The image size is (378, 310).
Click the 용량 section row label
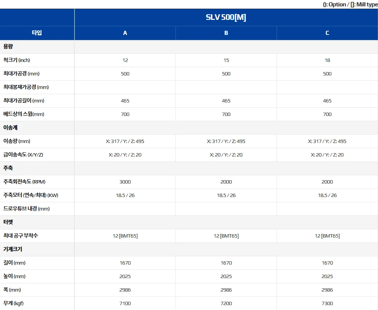click(x=8, y=47)
